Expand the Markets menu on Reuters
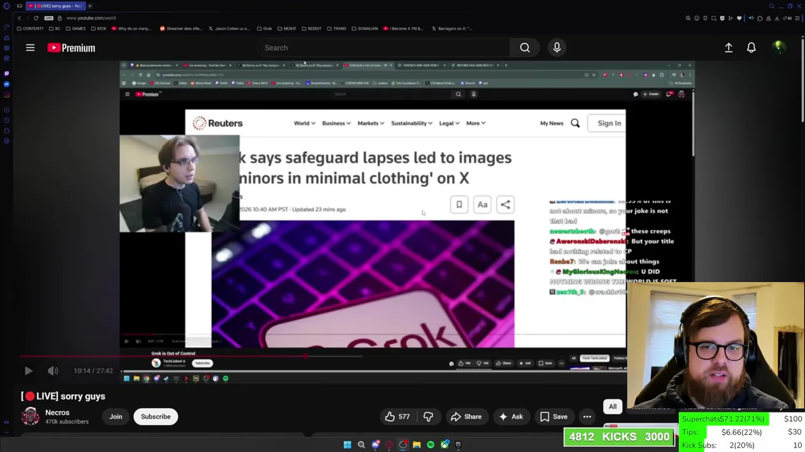 (x=371, y=123)
